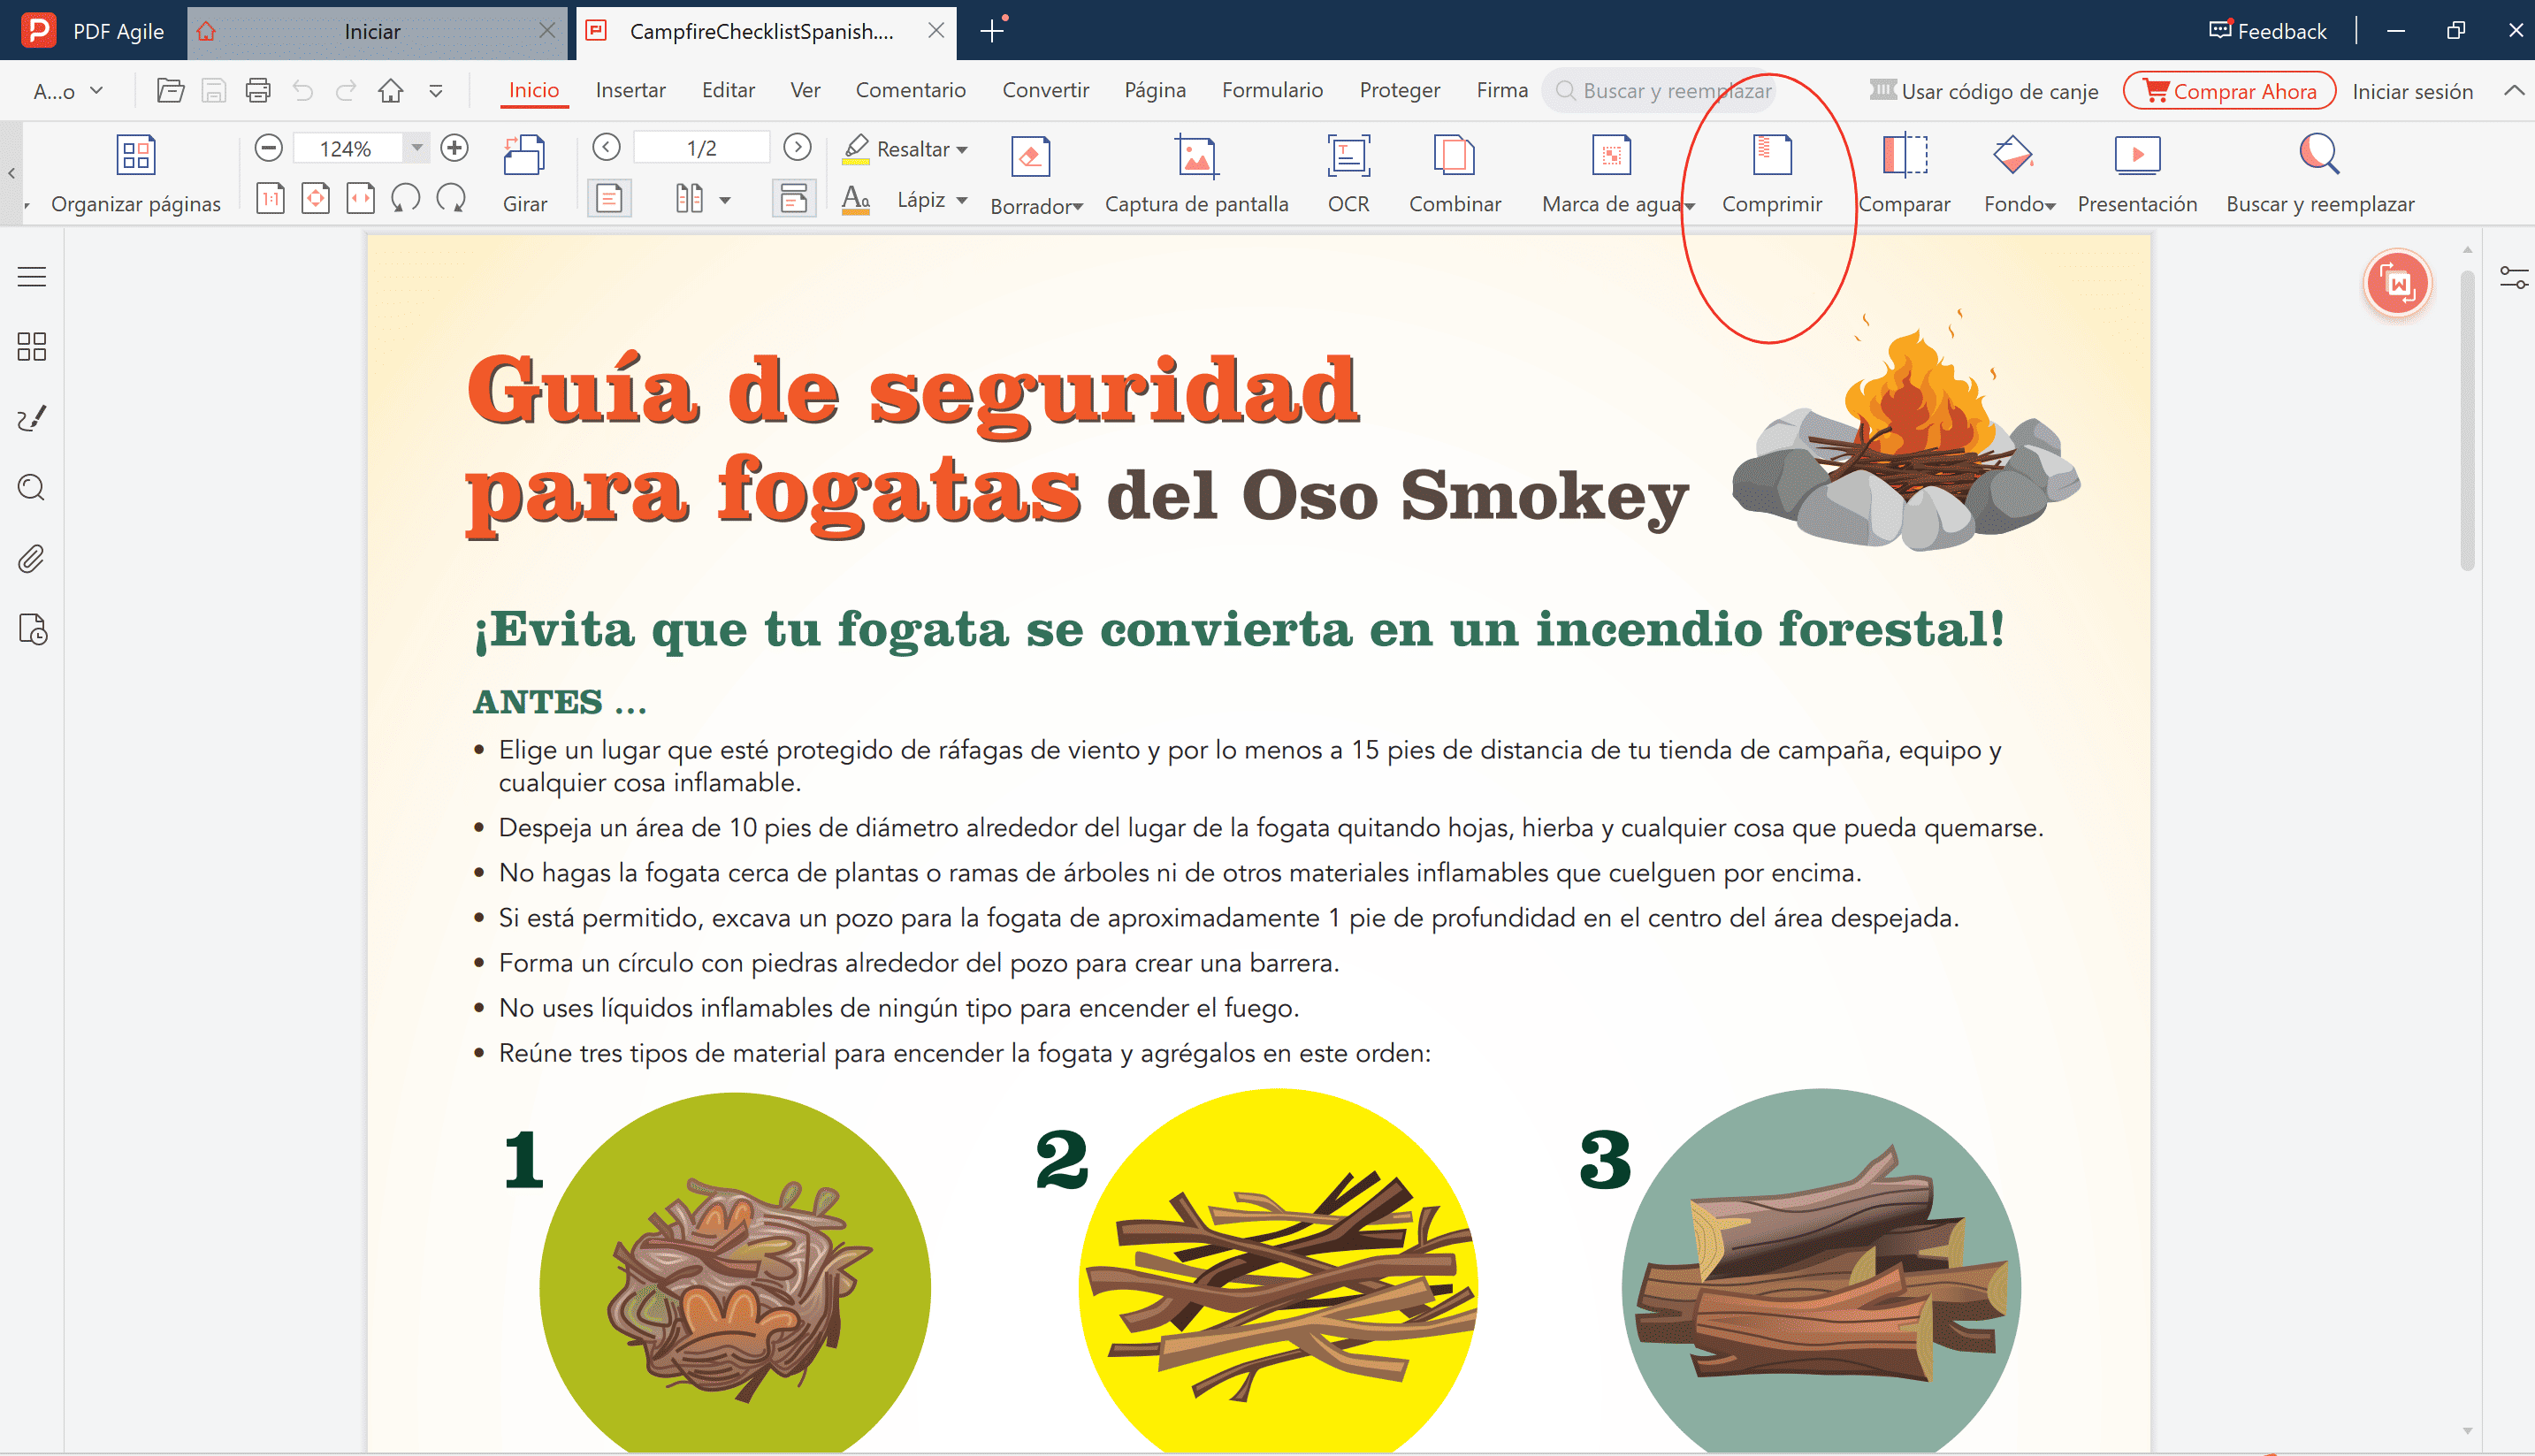Select the text underline color tool
Image resolution: width=2535 pixels, height=1456 pixels.
(856, 199)
